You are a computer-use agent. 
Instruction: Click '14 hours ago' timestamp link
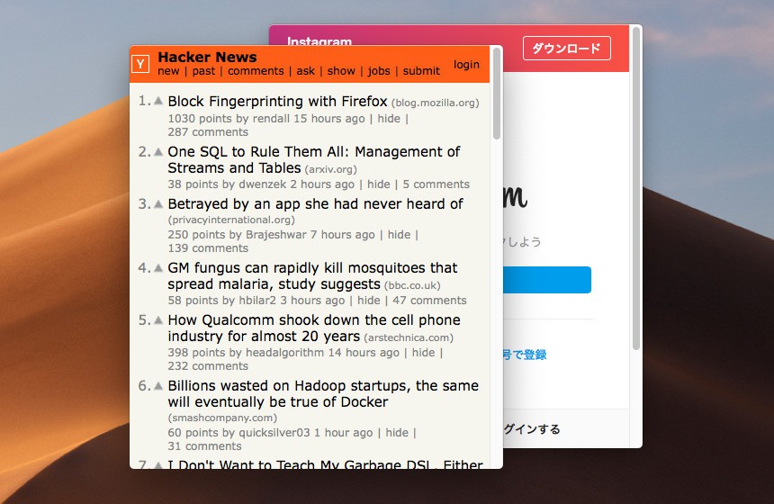pyautogui.click(x=364, y=353)
